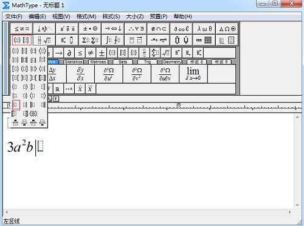Insert the ∂²Ω/∂u² expression
The image size is (304, 226).
click(x=109, y=74)
